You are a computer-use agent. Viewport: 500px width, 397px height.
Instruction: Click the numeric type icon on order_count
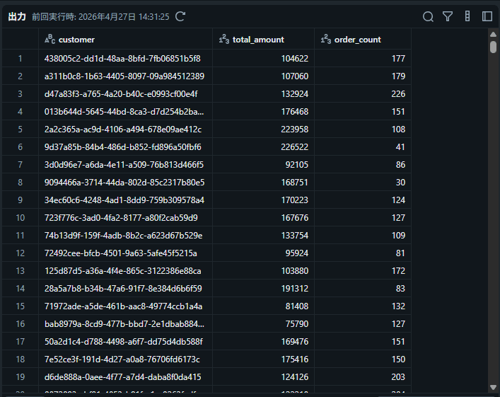pyautogui.click(x=325, y=40)
